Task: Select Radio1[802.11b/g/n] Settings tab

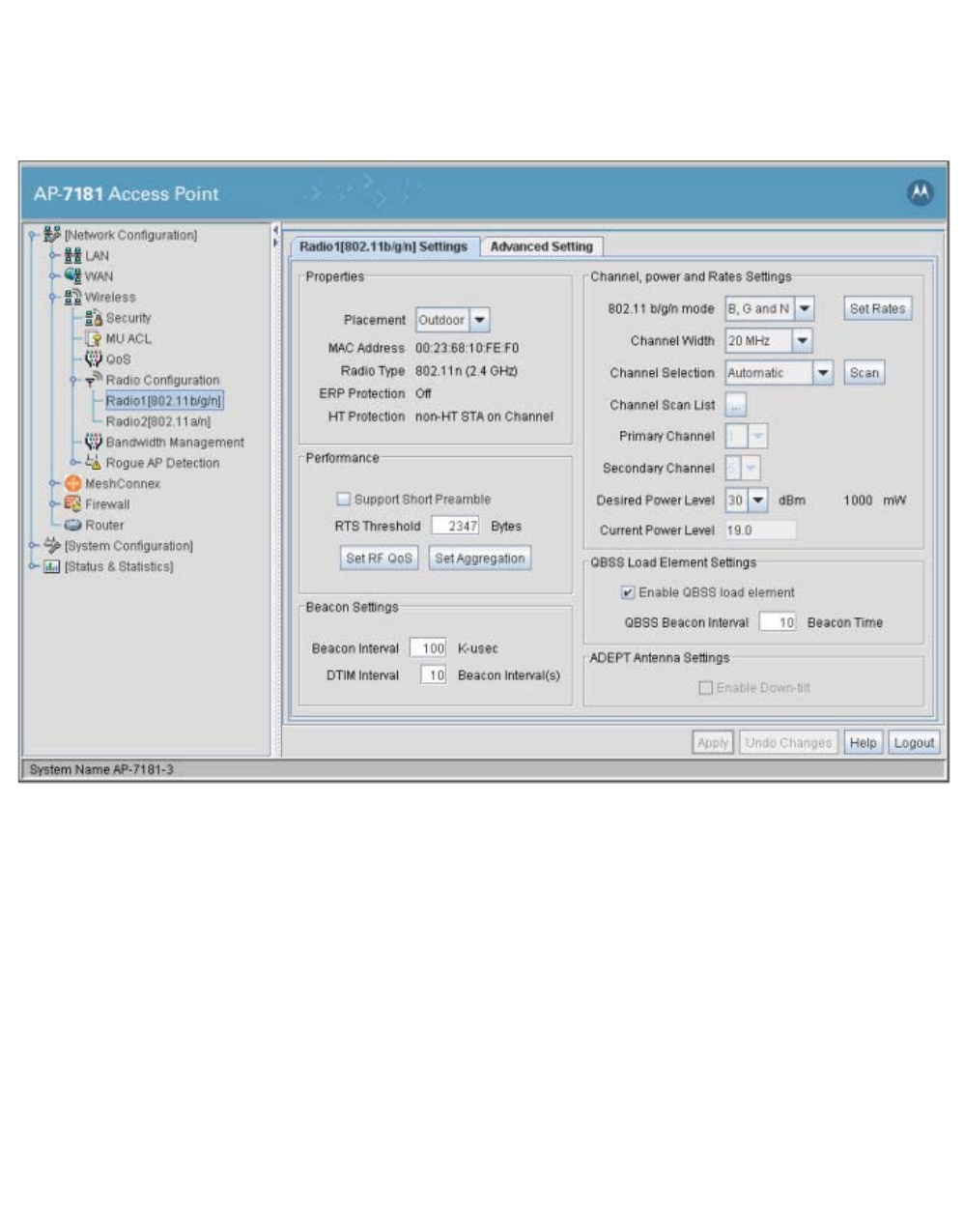Action: pyautogui.click(x=383, y=246)
